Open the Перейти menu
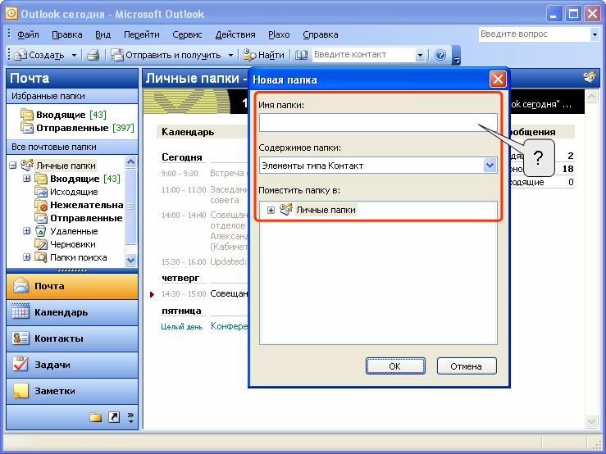Viewport: 606px width, 454px height. pos(141,34)
